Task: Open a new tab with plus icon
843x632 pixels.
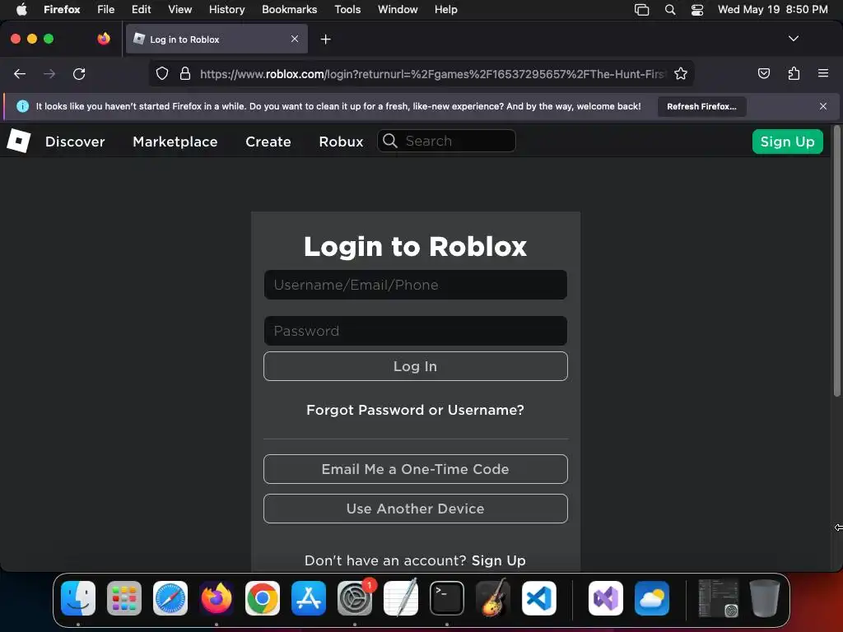Action: coord(325,39)
